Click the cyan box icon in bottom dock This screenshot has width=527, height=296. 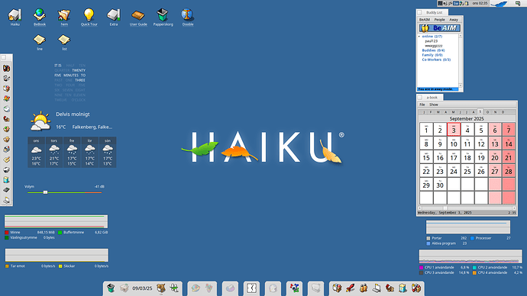tap(403, 288)
